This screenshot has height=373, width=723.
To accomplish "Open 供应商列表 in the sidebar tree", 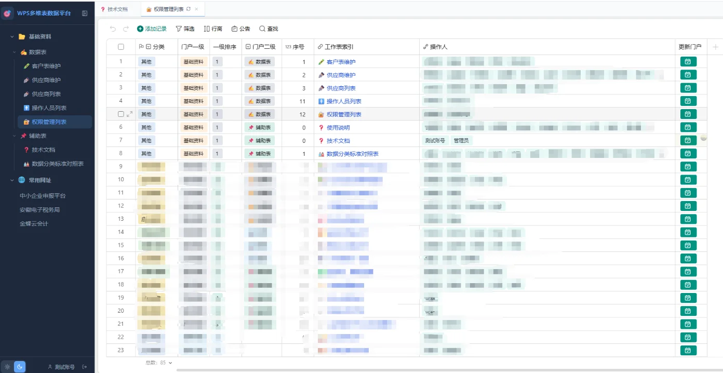I will point(47,94).
